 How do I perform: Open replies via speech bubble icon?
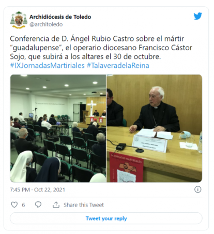pos(38,204)
